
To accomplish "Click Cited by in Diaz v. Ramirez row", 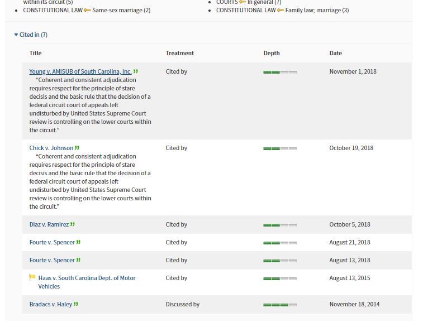I will pyautogui.click(x=177, y=224).
